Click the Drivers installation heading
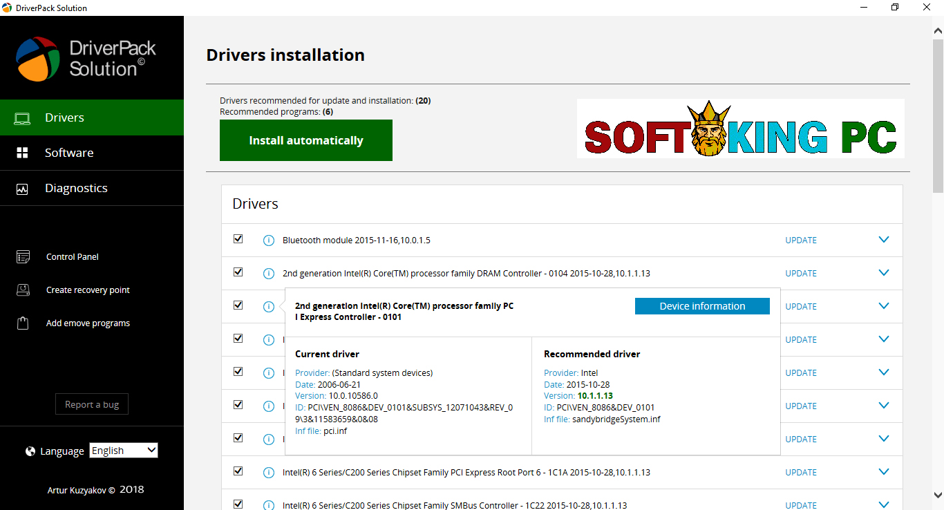The image size is (944, 510). 285,55
